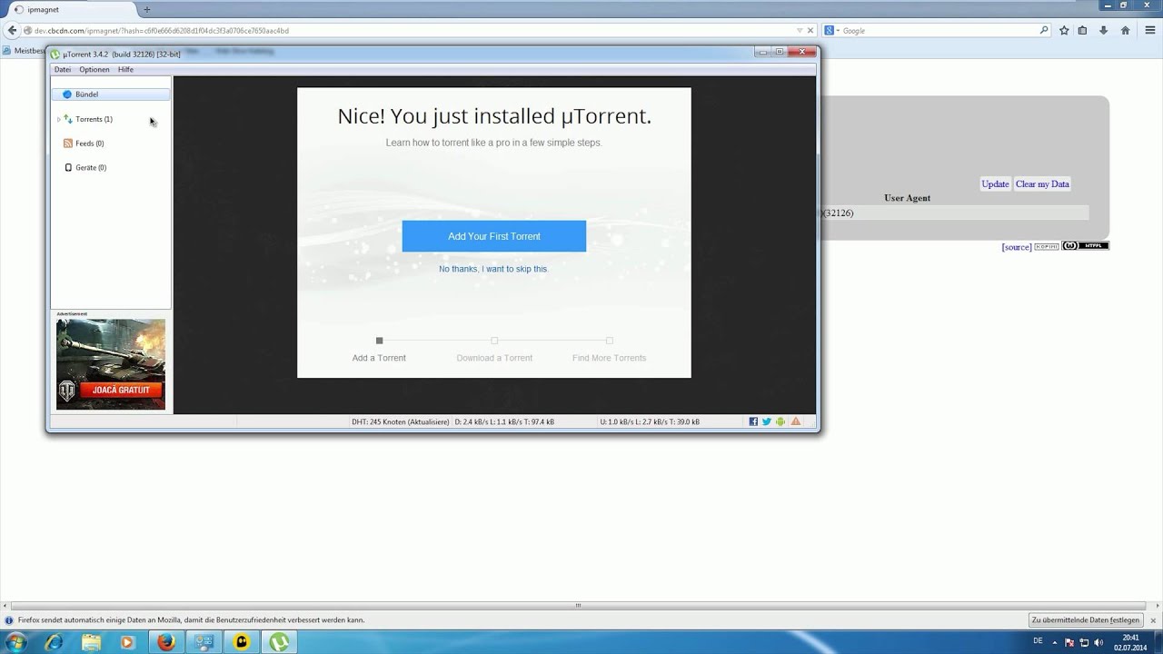Open Windows Explorer folder in taskbar
Screen dimensions: 1163x654
[92, 642]
